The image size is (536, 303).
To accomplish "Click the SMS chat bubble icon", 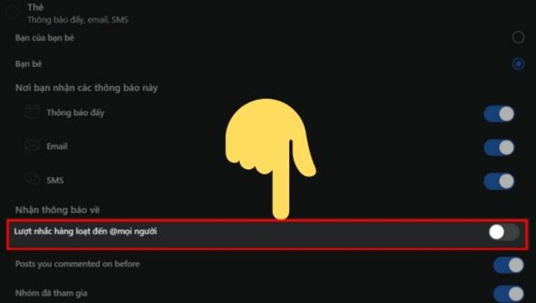I will click(x=32, y=178).
